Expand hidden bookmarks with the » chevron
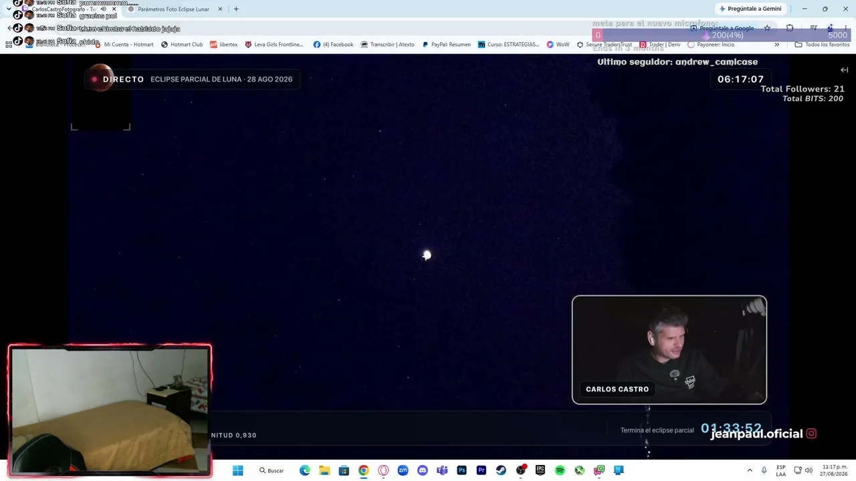856x481 pixels. point(776,45)
